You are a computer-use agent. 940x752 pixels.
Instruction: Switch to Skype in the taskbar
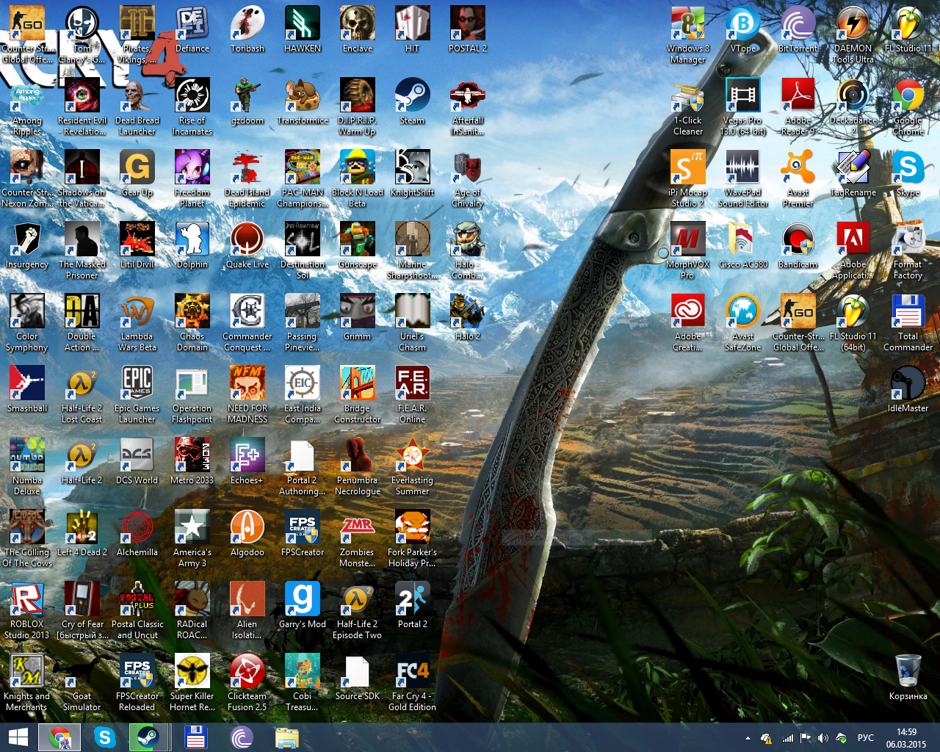pyautogui.click(x=105, y=737)
